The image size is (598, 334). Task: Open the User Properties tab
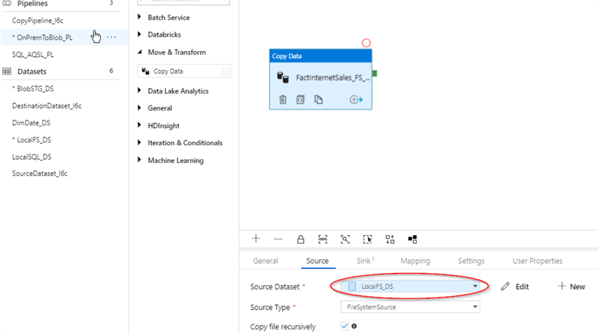coord(538,260)
